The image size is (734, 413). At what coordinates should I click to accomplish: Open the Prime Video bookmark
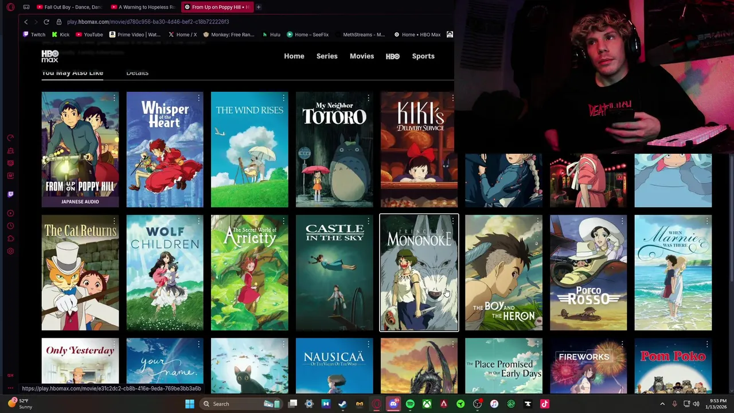(x=134, y=34)
